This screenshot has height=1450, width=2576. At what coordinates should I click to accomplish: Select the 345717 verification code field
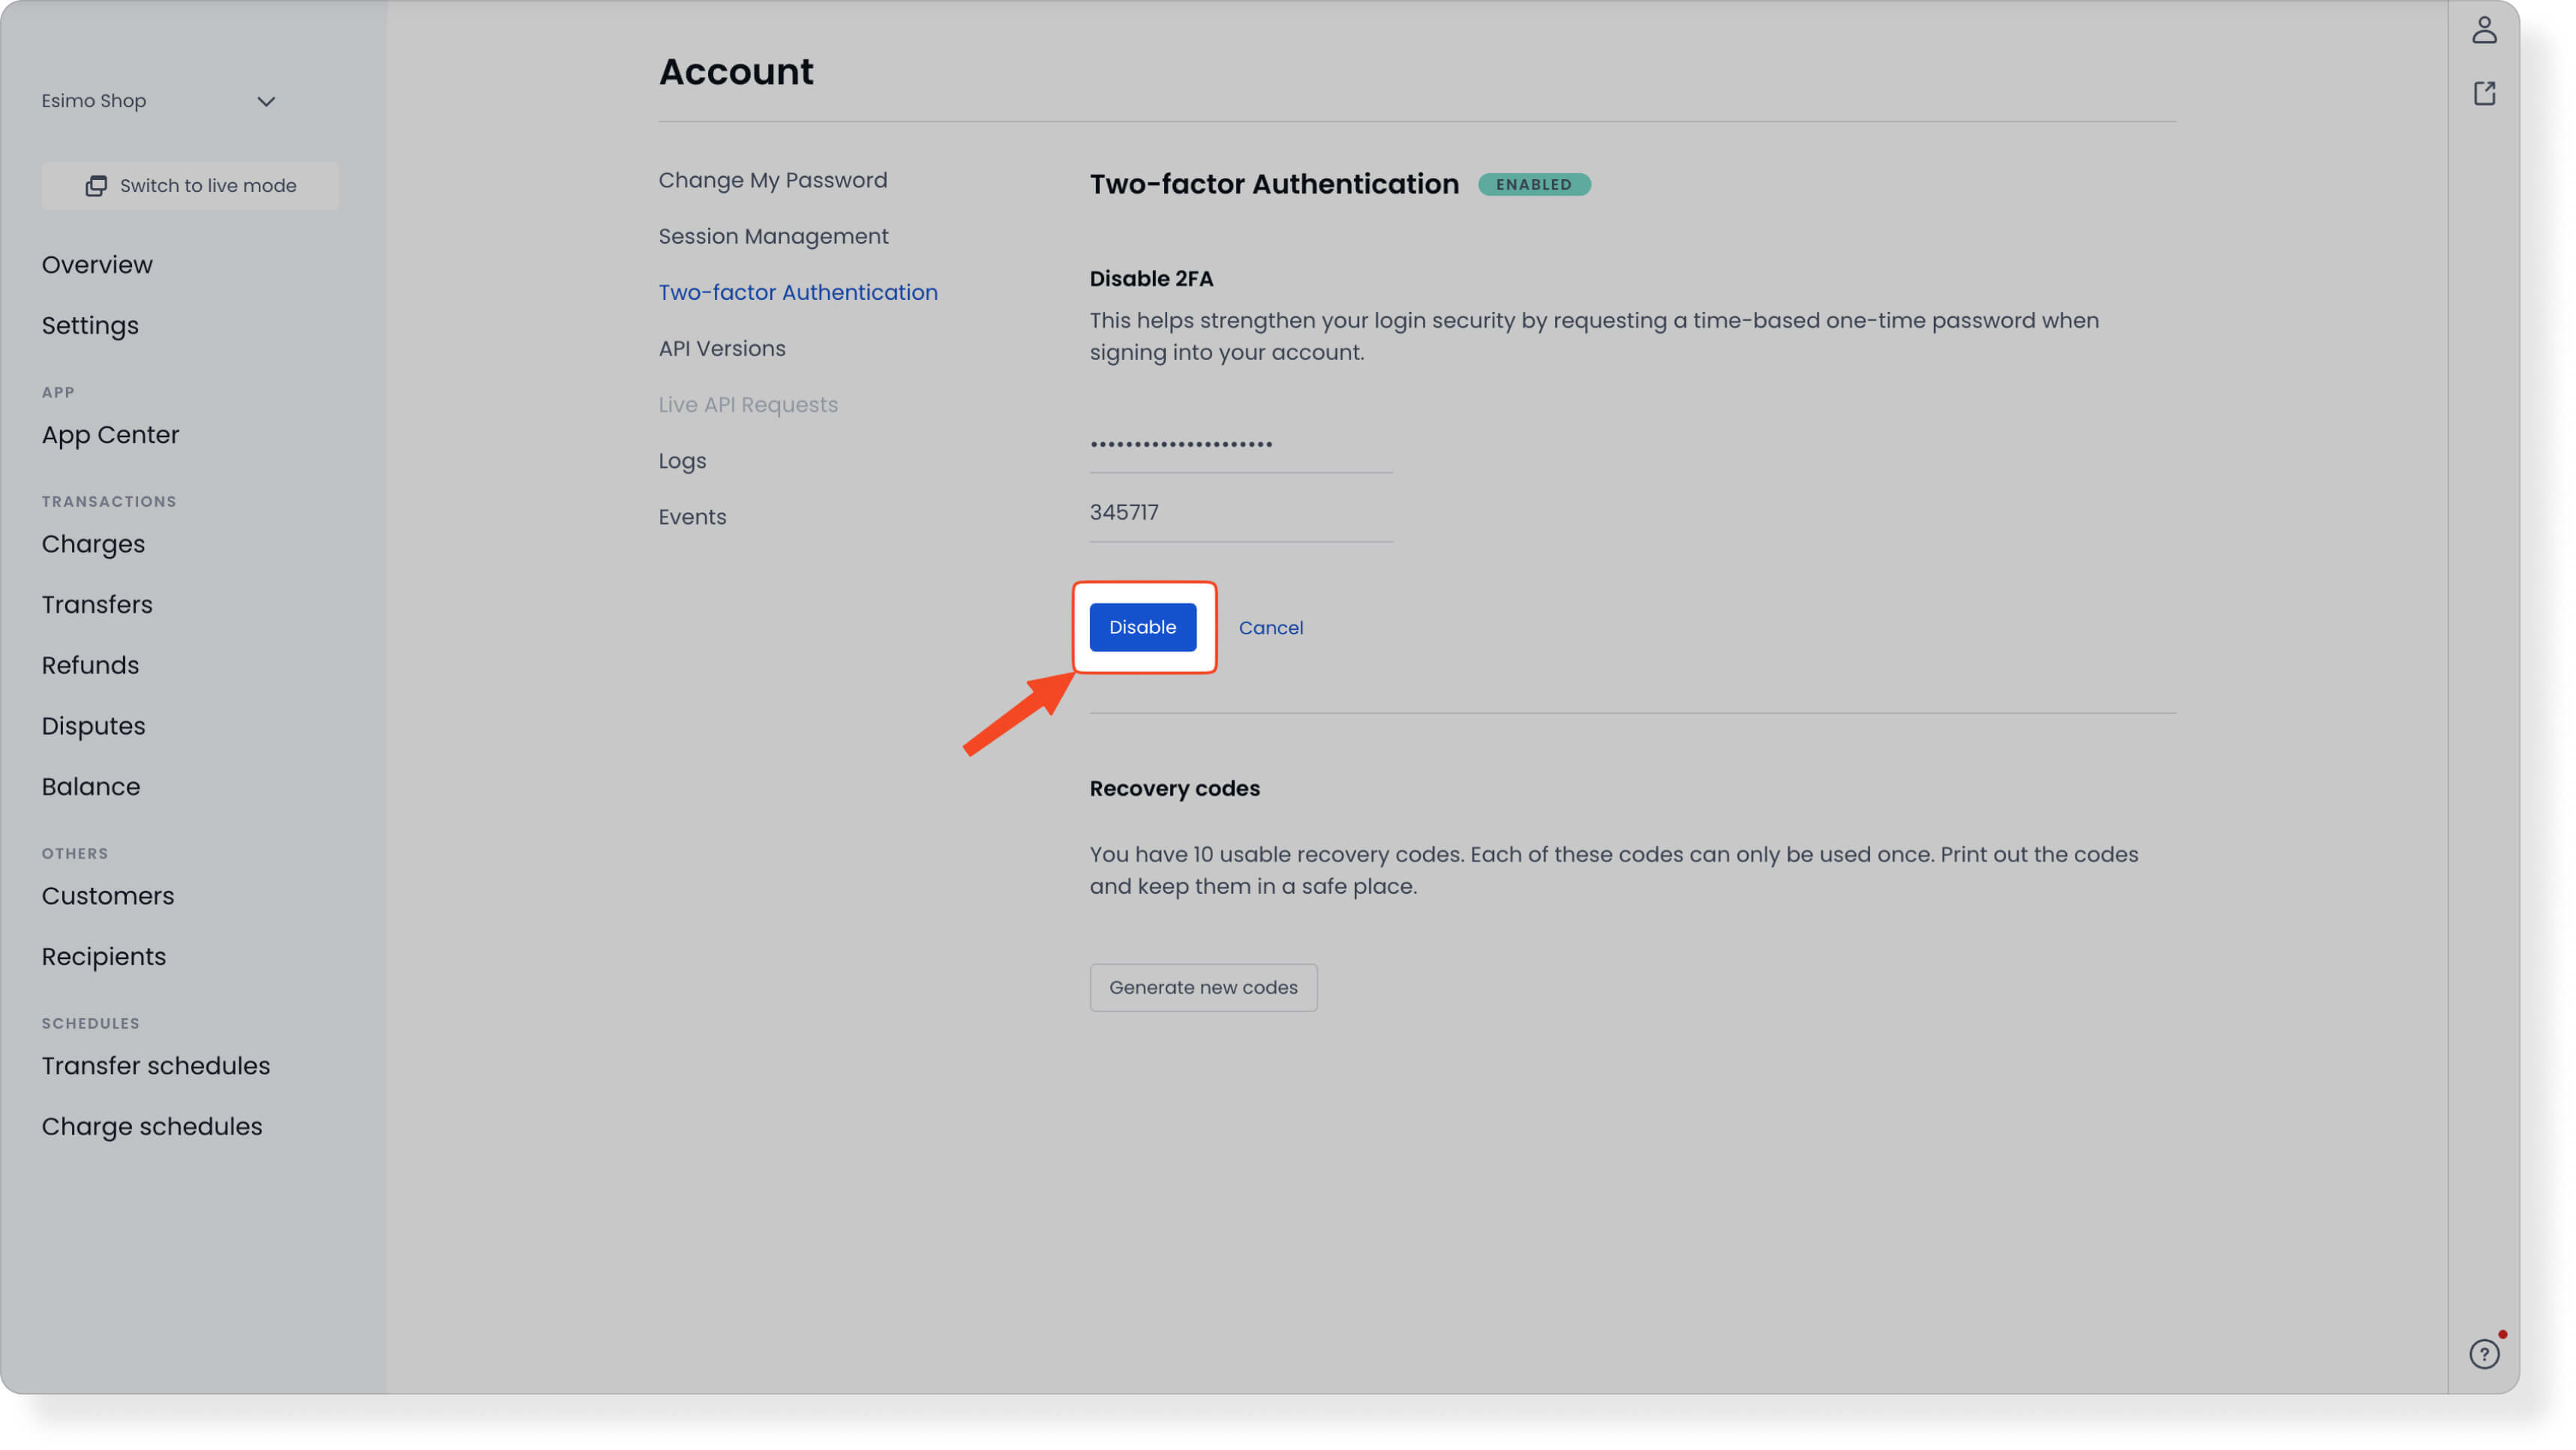pos(1240,513)
